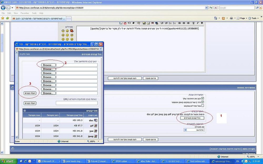Click the popup window vertical scrollbar thumb

pos(17,83)
